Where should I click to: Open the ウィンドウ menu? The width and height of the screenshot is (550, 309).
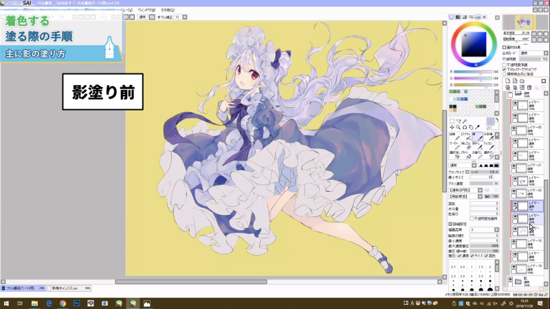click(146, 10)
